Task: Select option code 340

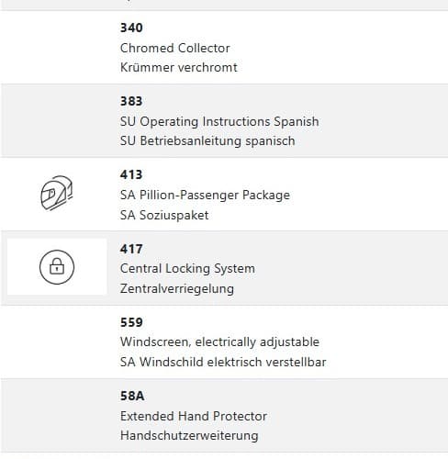Action: point(131,28)
